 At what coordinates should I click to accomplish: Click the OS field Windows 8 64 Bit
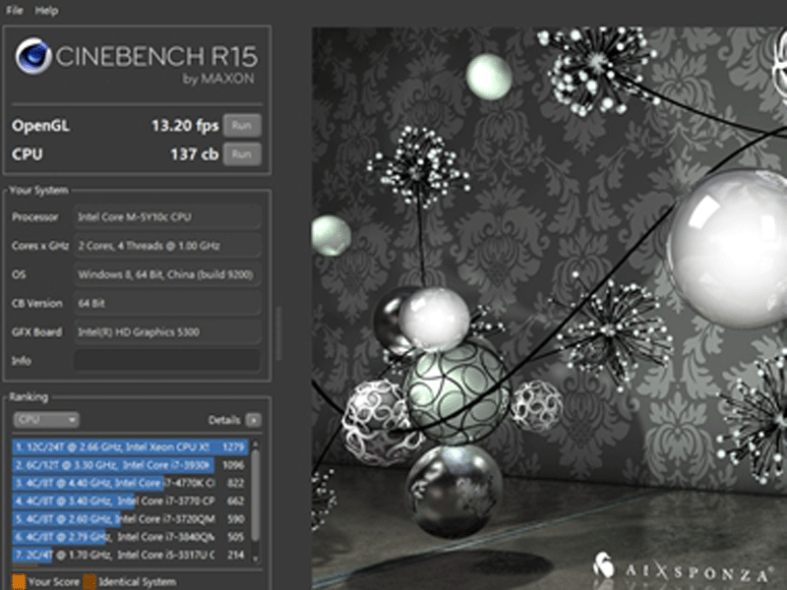tap(167, 274)
